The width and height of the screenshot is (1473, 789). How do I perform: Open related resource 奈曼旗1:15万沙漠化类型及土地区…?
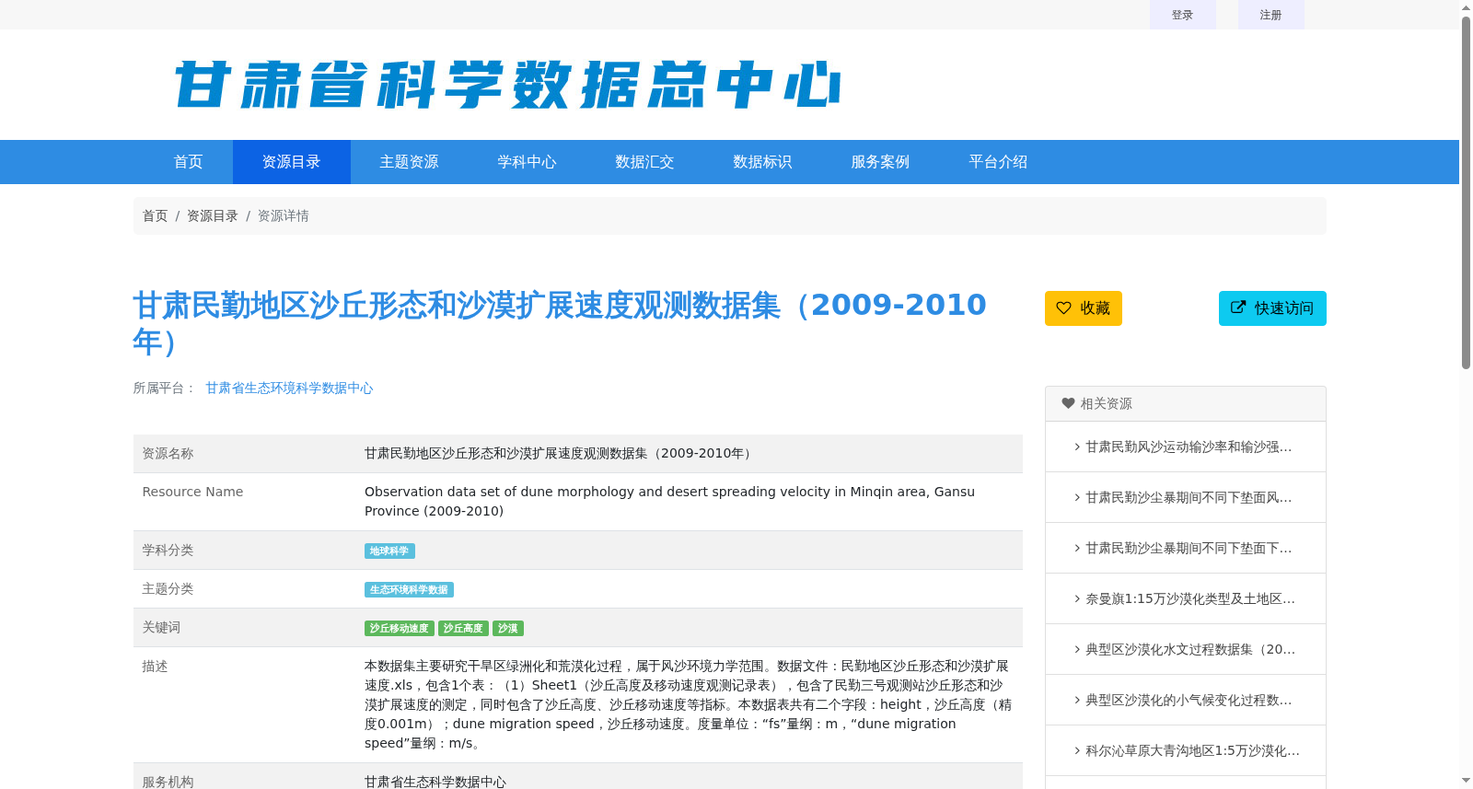pyautogui.click(x=1190, y=598)
